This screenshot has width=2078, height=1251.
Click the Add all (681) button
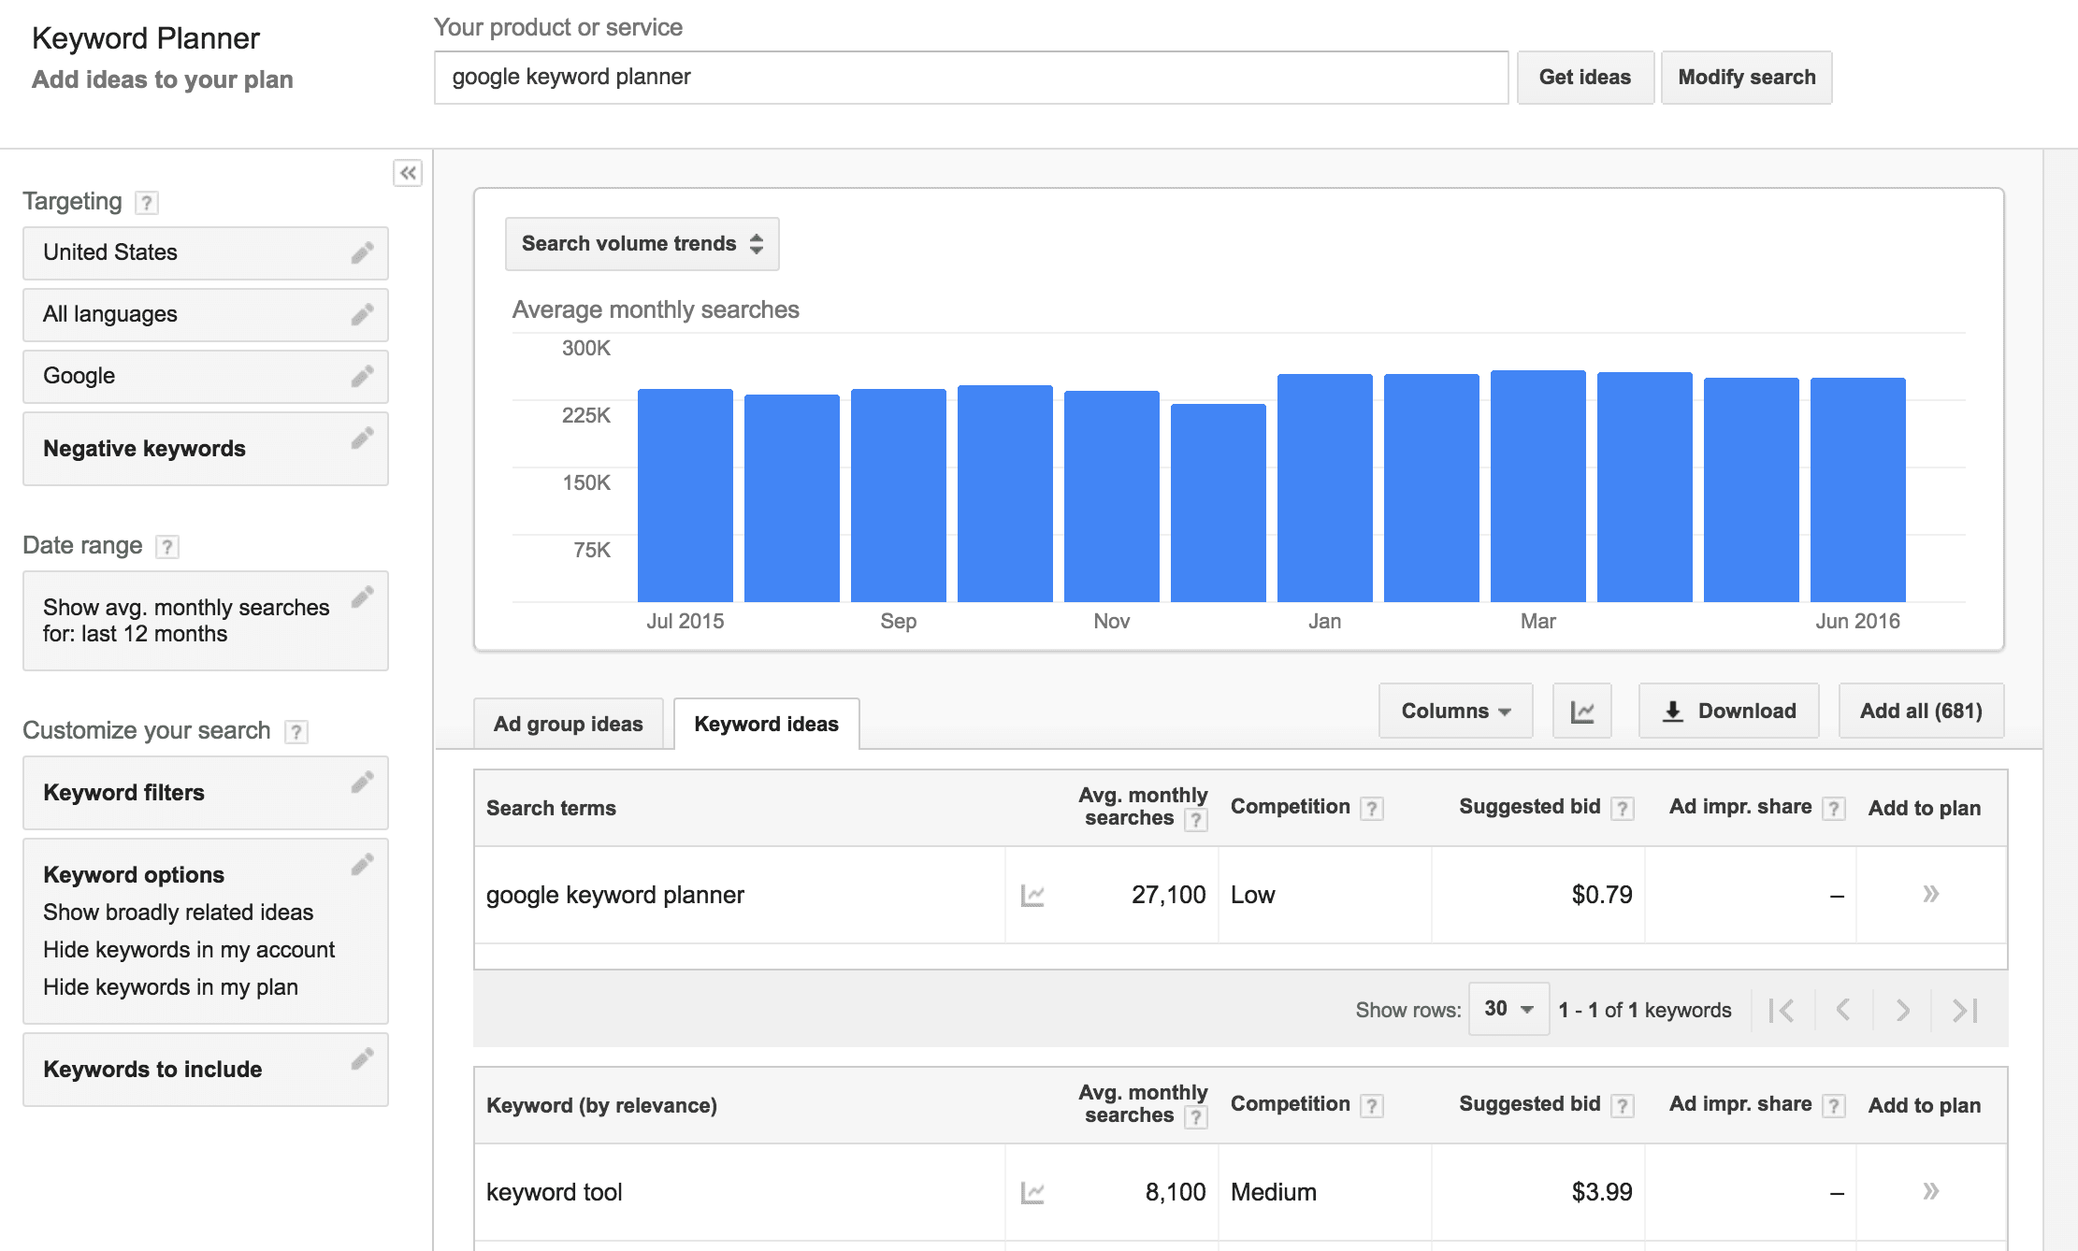[1921, 712]
